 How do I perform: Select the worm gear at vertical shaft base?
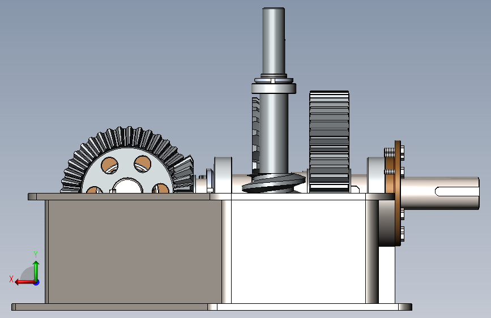(274, 183)
